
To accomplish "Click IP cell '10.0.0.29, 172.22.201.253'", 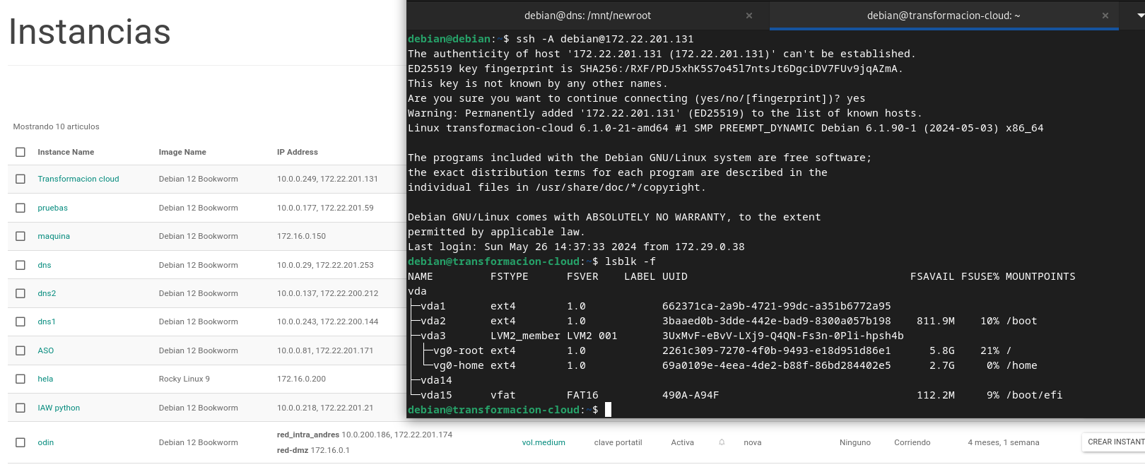I will [x=325, y=265].
